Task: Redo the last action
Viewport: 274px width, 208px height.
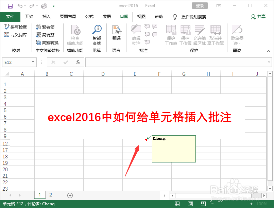Action: [32, 6]
